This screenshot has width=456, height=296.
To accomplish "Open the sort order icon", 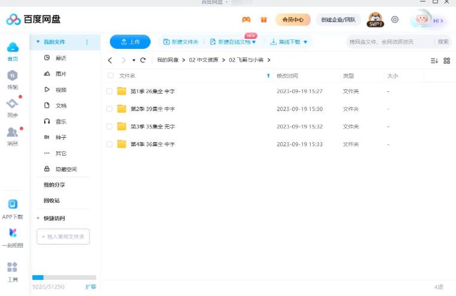I will click(x=434, y=61).
